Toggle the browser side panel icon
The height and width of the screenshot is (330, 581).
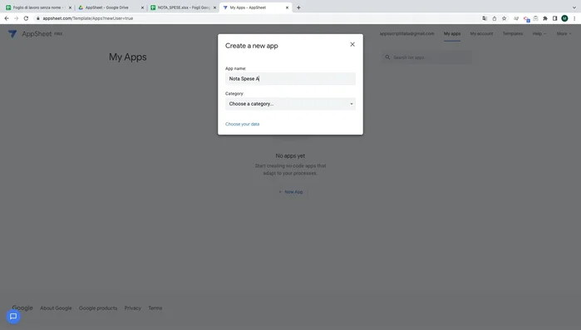[x=554, y=18]
